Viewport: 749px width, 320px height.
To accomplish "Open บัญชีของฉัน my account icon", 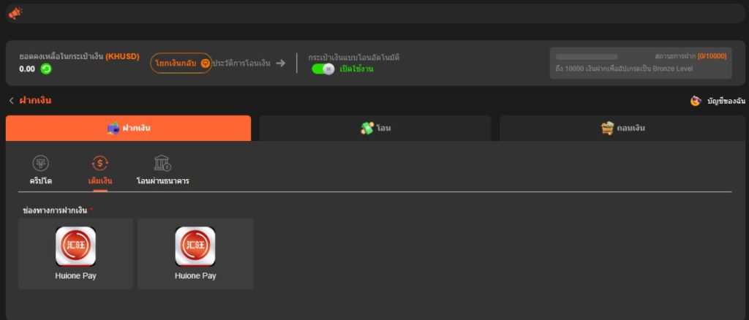I will (696, 101).
